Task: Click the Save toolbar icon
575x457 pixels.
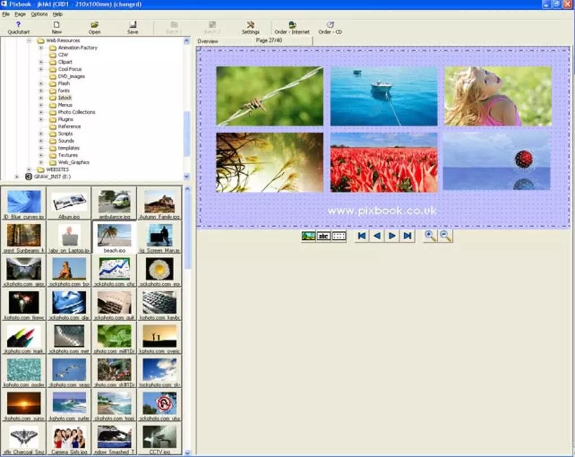Action: click(132, 28)
